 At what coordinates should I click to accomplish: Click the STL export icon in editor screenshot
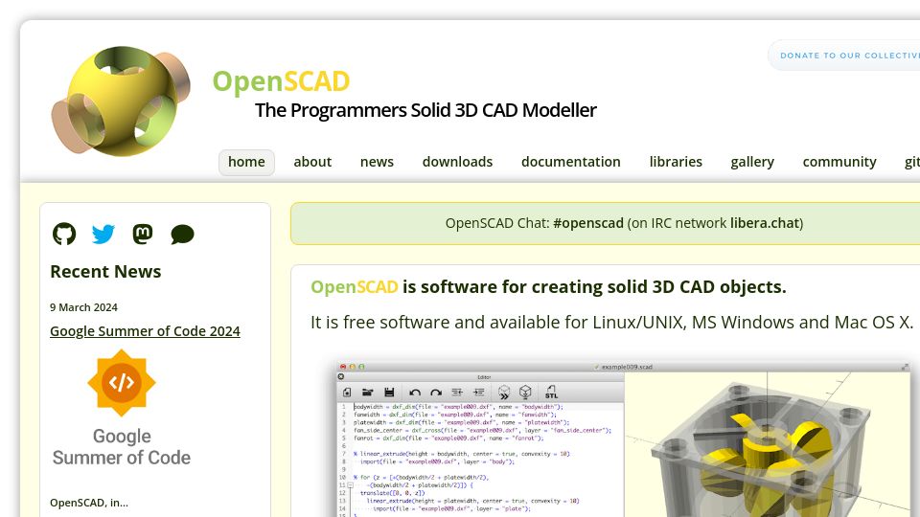click(x=551, y=393)
